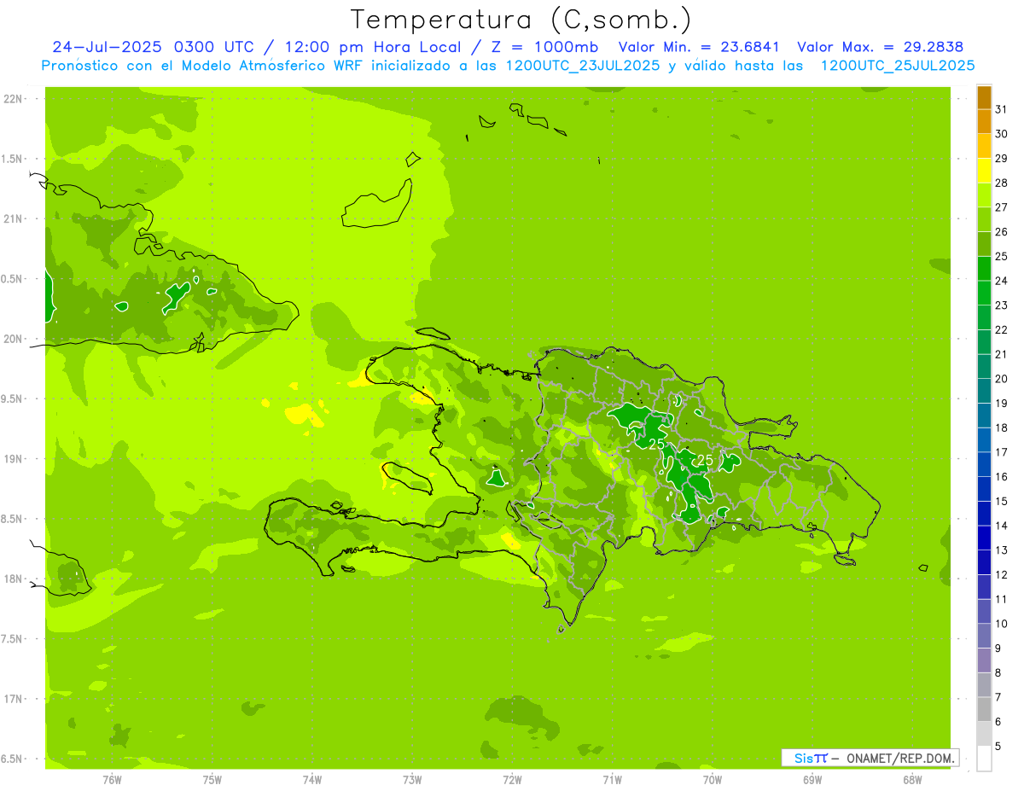Click the '16' label on the color scale
1024x791 pixels.
1002,477
